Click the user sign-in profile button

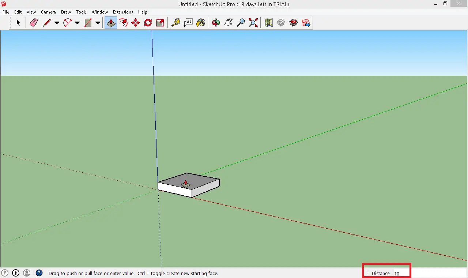[27, 273]
